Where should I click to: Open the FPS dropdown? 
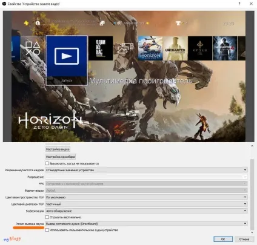[146, 184]
